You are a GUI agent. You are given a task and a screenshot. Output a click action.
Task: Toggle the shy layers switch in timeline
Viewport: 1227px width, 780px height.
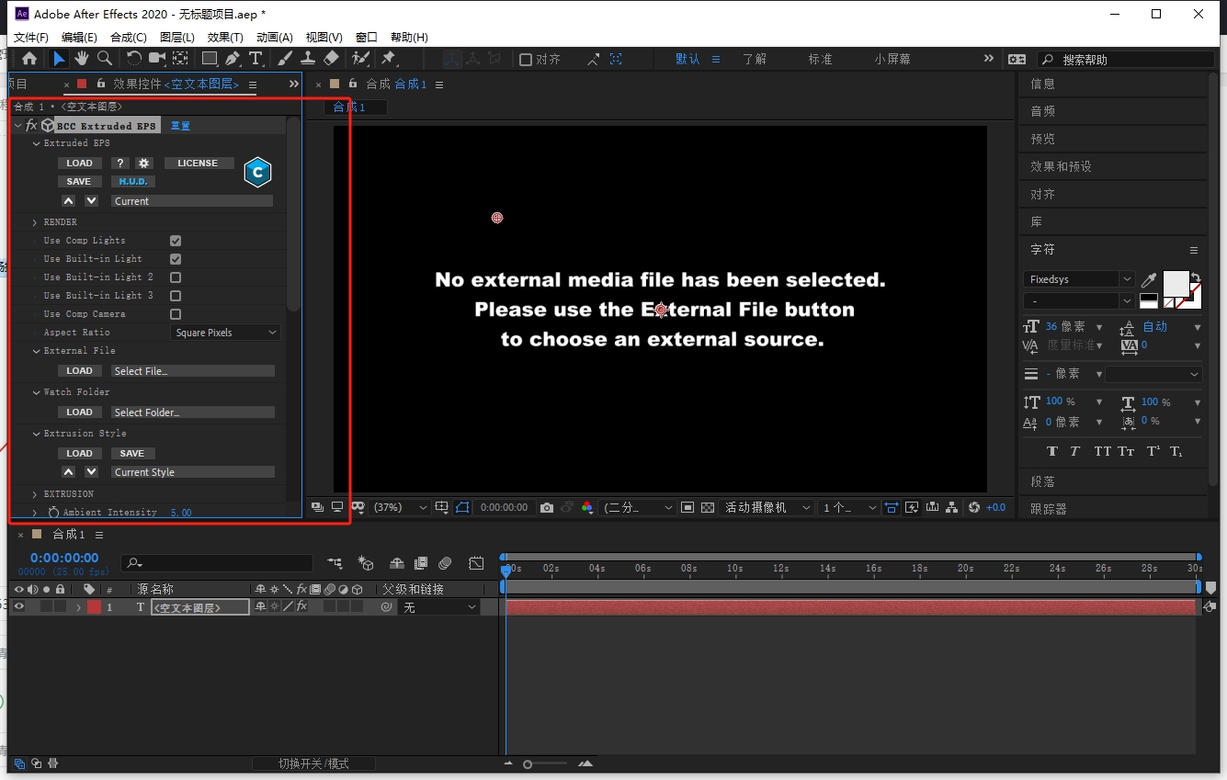pyautogui.click(x=397, y=563)
